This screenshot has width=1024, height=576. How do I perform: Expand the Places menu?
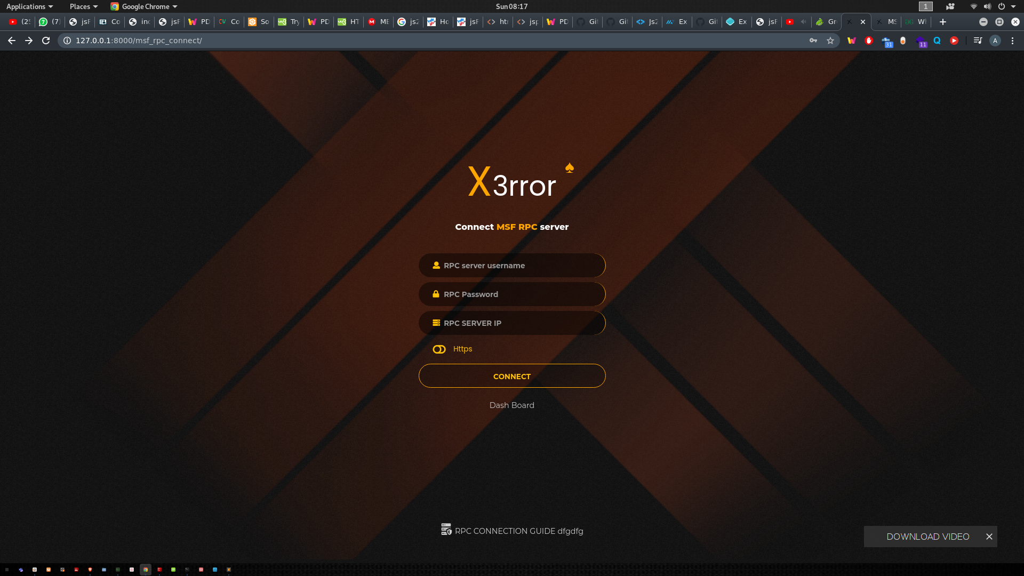point(83,6)
